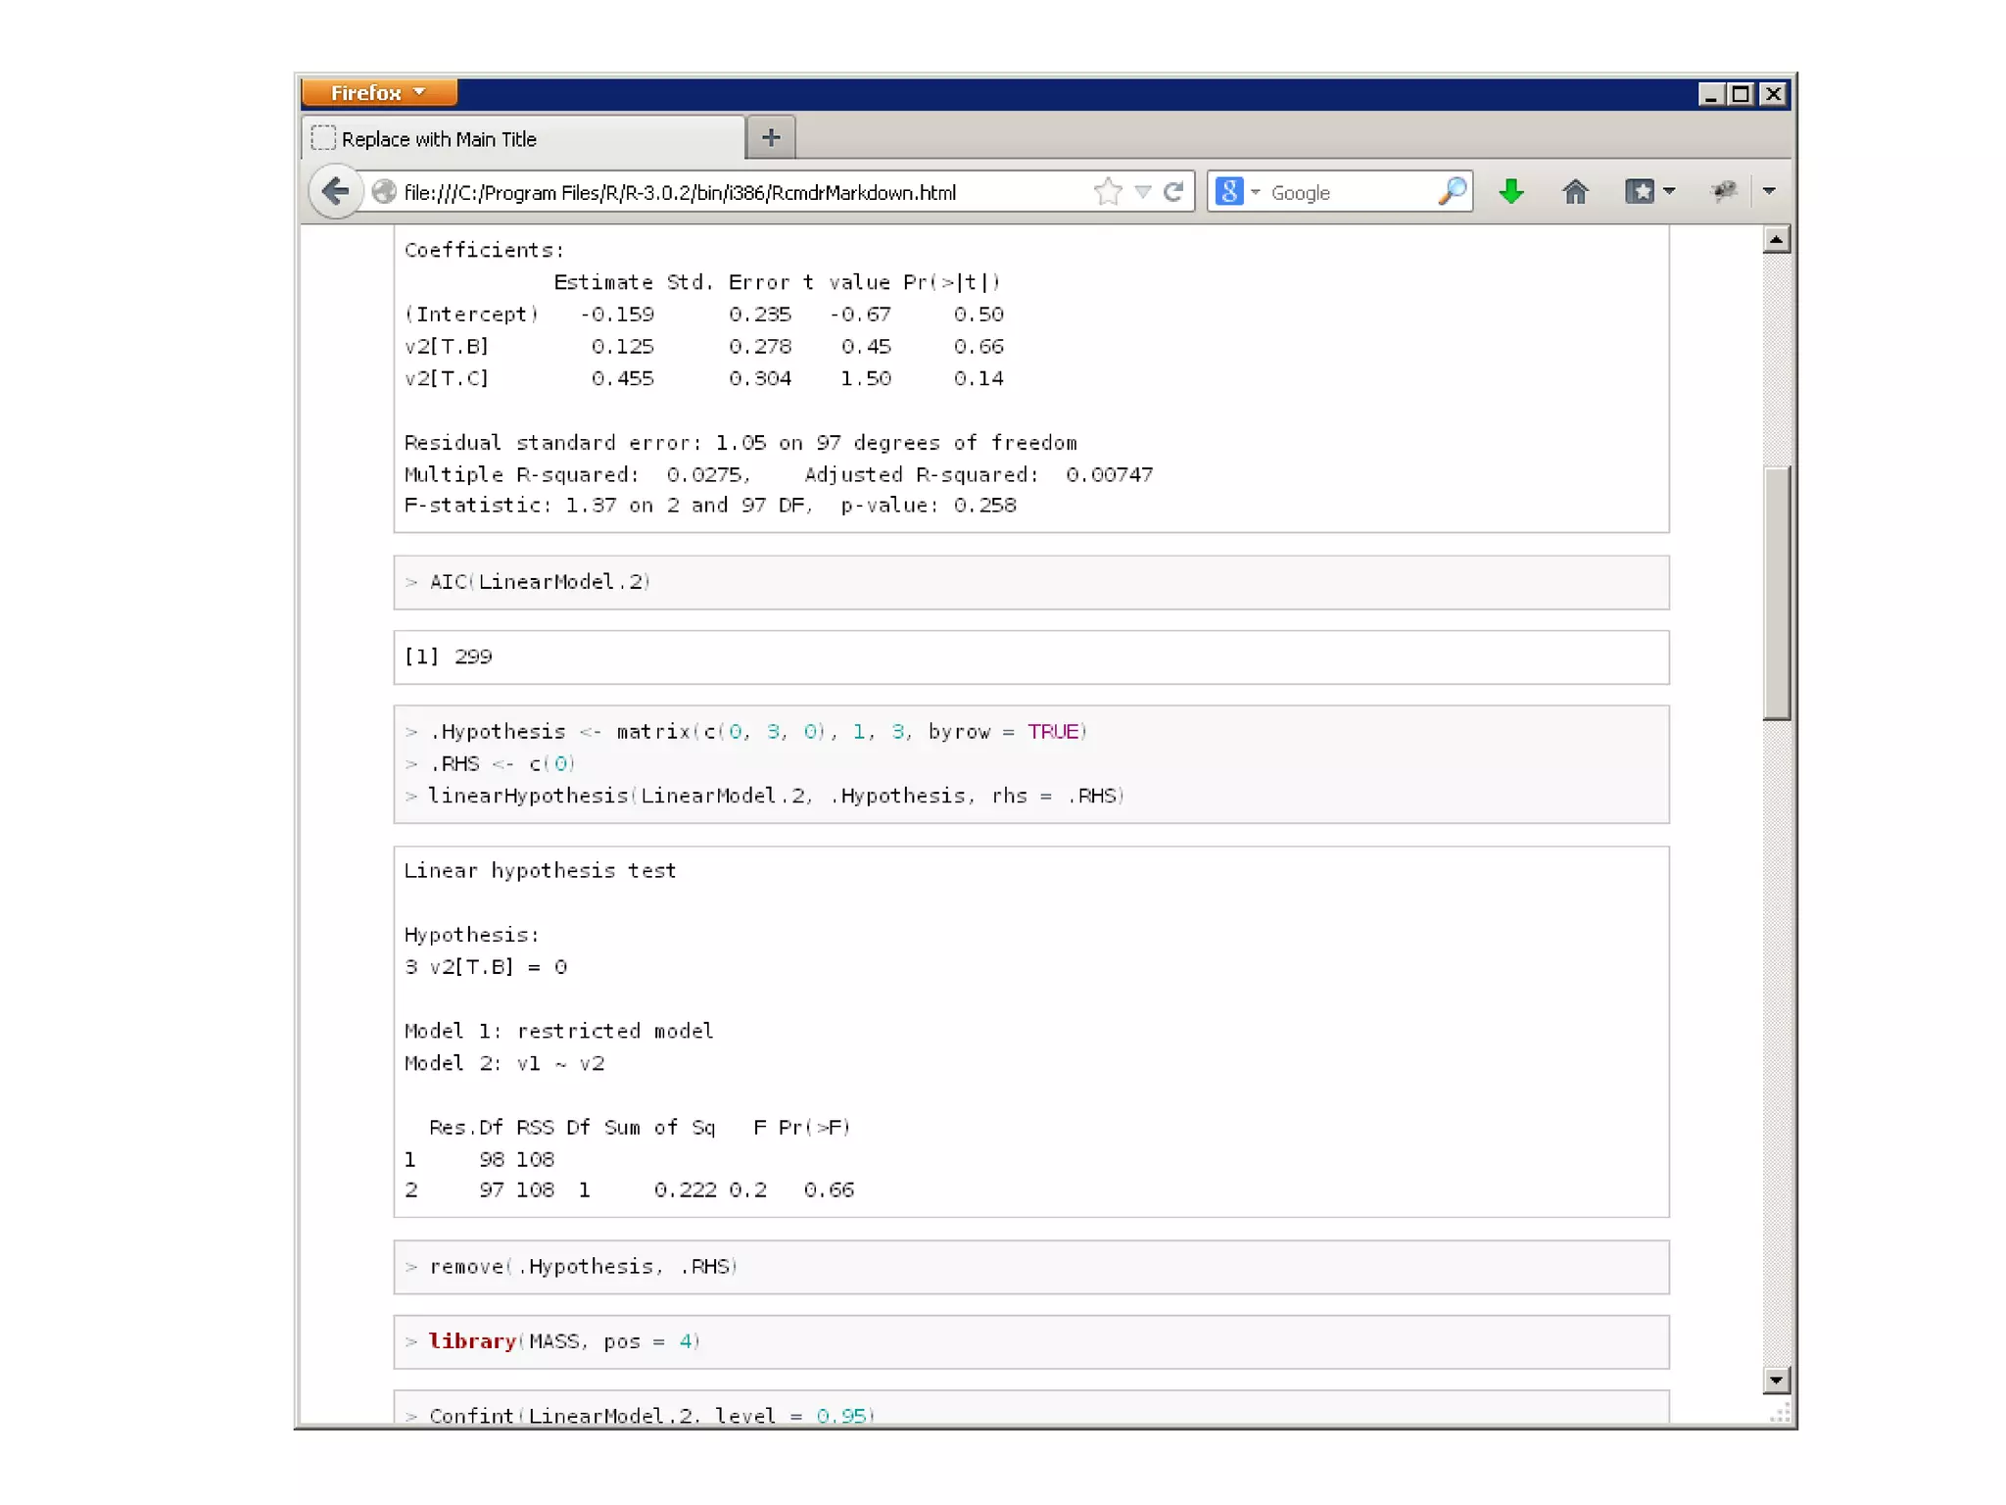
Task: Open the bookmarks menu button
Action: [x=1649, y=192]
